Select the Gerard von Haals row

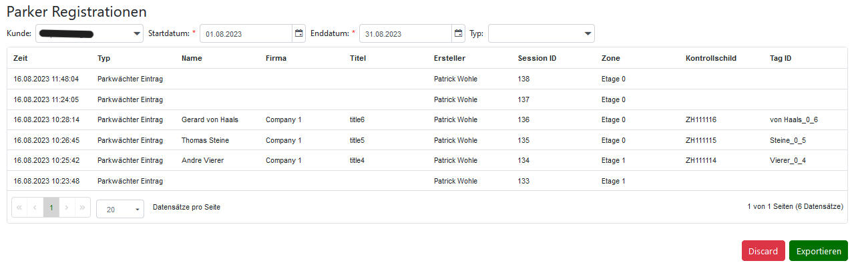[x=427, y=120]
